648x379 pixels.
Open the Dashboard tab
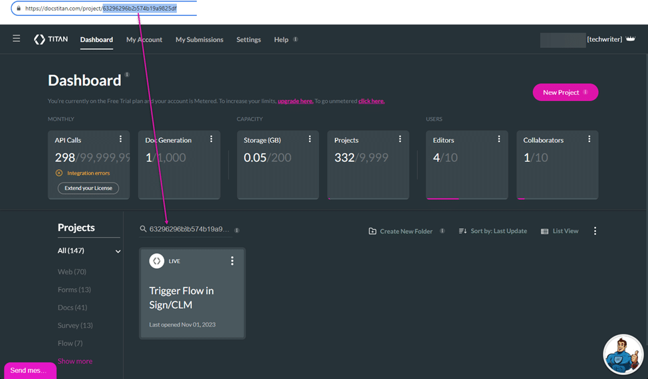pyautogui.click(x=96, y=40)
